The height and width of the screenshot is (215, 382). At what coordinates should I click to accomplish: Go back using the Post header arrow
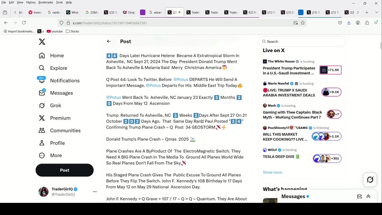(109, 42)
